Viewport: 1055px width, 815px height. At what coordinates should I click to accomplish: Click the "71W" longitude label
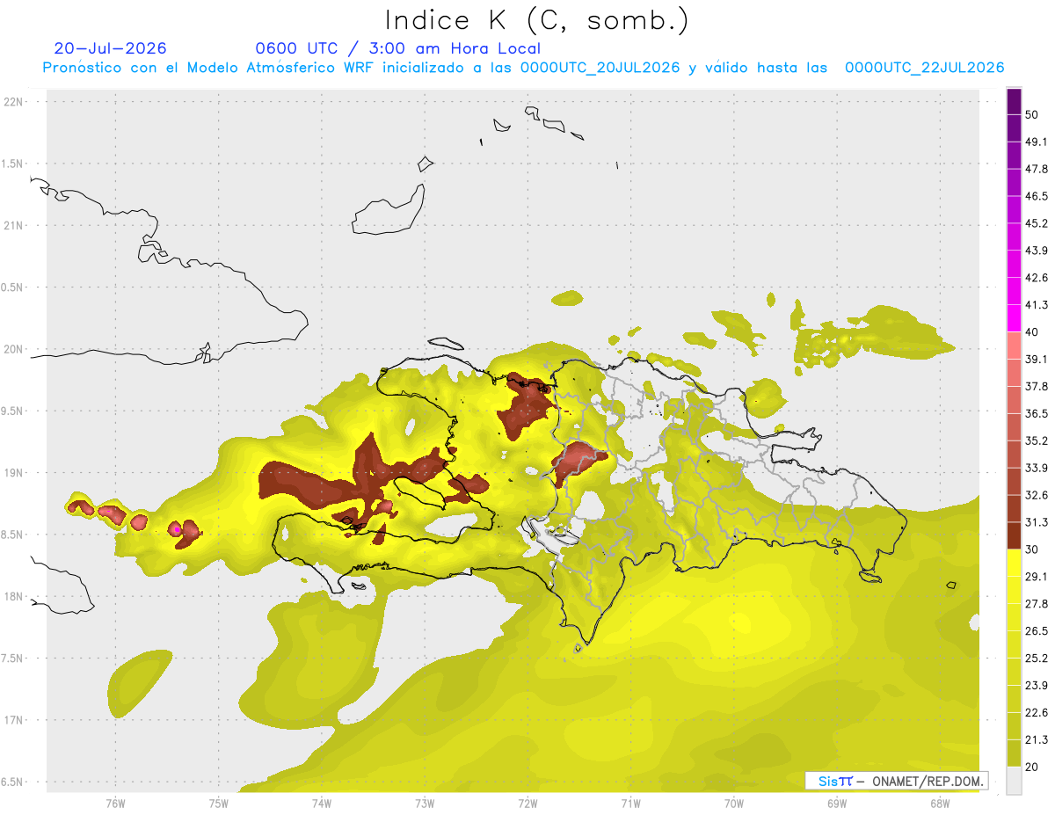pyautogui.click(x=630, y=804)
